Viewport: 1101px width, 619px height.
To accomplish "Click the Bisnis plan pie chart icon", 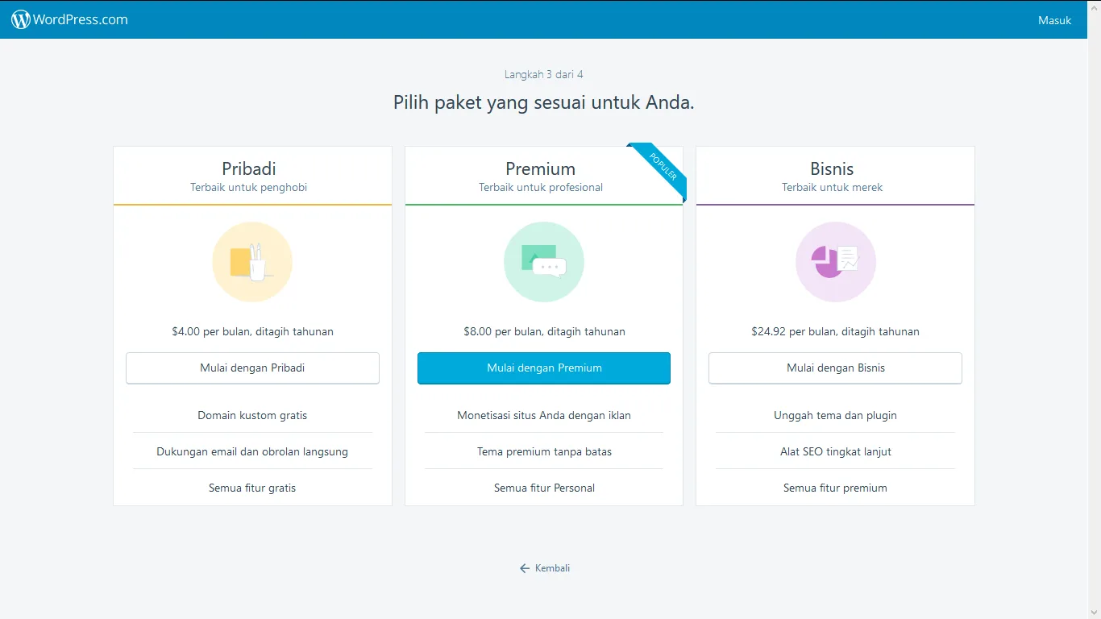I will coord(836,262).
